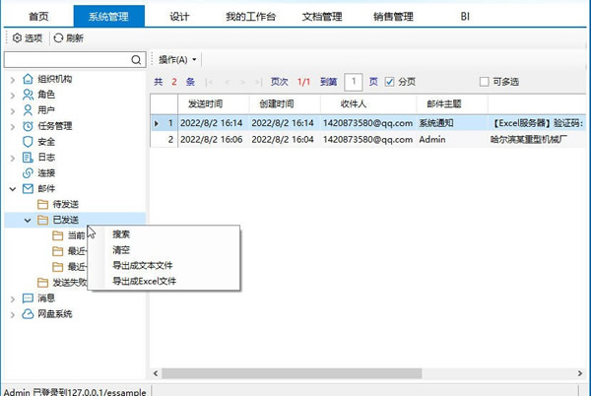Click the page number input field
The width and height of the screenshot is (591, 396).
353,81
